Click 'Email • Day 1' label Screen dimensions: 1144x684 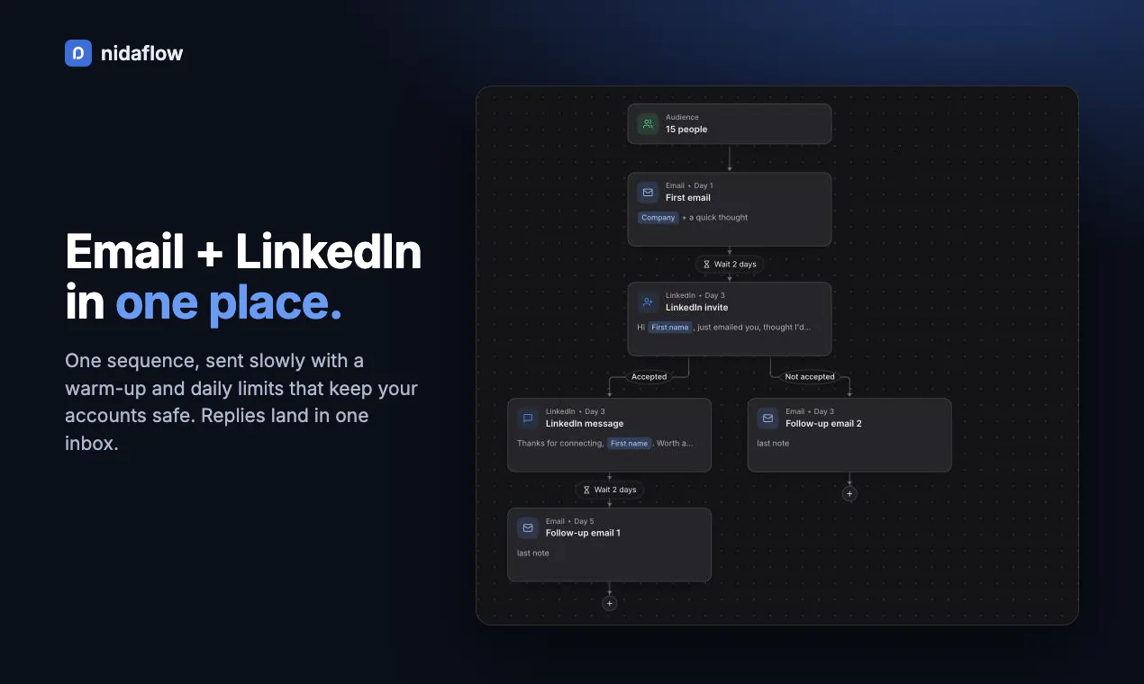[x=689, y=185]
